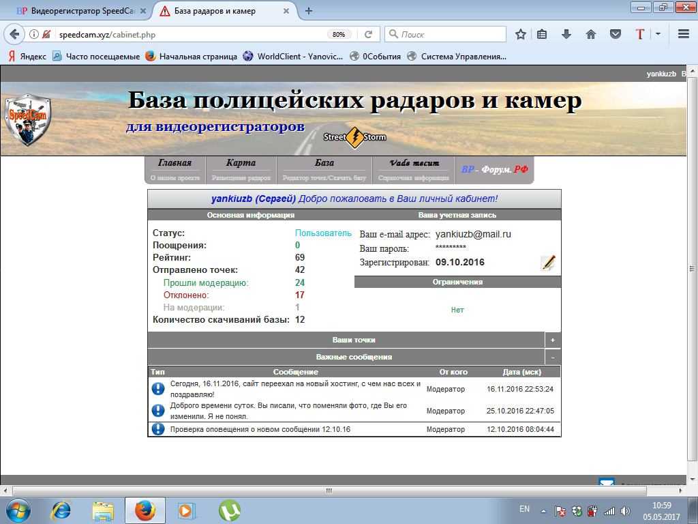Launch uTorrent from the taskbar
Screen dimensions: 698x524
(229, 510)
